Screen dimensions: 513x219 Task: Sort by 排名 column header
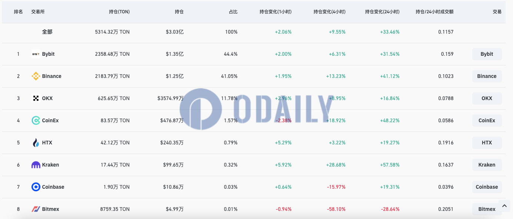coord(18,12)
